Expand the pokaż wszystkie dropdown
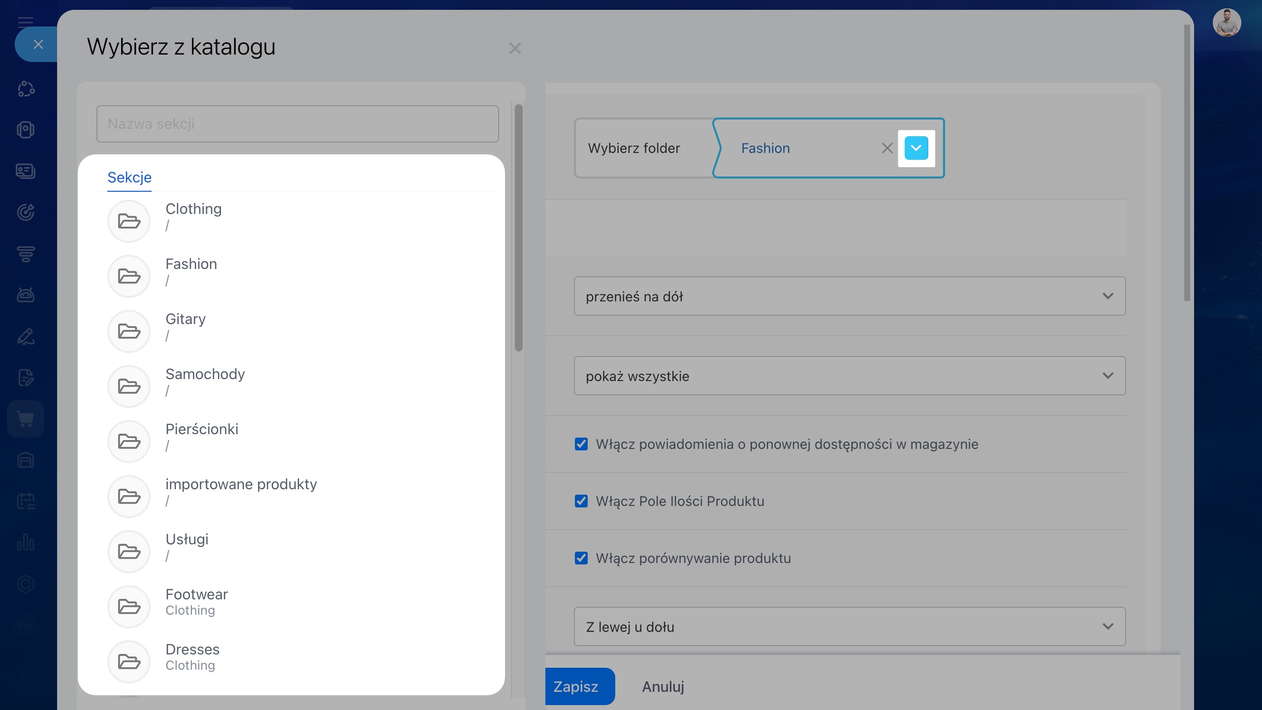Screen dimensions: 1262x710 (x=850, y=376)
